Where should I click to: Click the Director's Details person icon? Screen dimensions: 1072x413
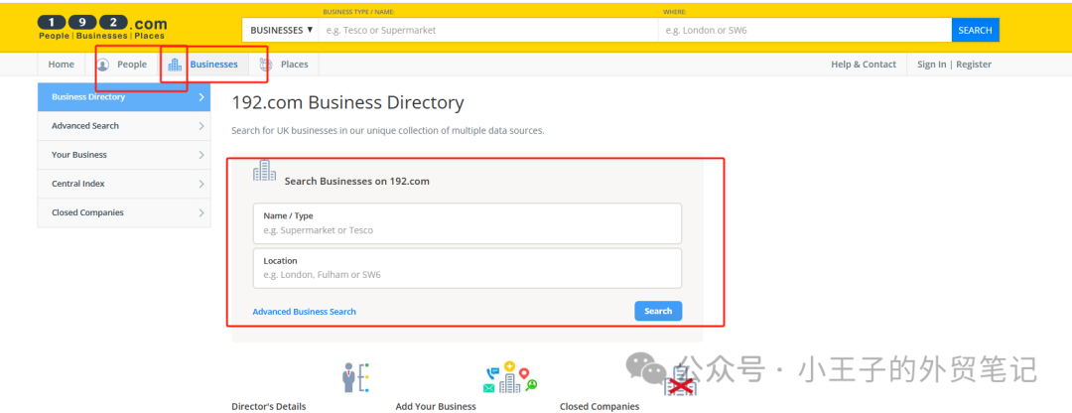pos(355,377)
